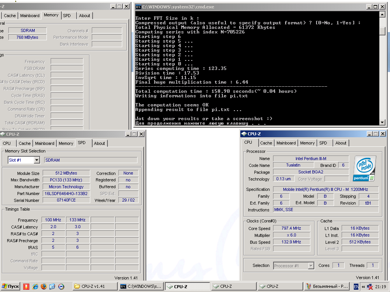Screen dimensions: 390x292
Task: Click the quick launch icon left of Media Player
Action: pyautogui.click(x=52, y=287)
